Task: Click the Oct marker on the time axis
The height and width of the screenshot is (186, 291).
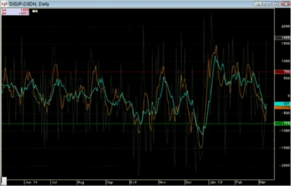Action: (x=133, y=182)
